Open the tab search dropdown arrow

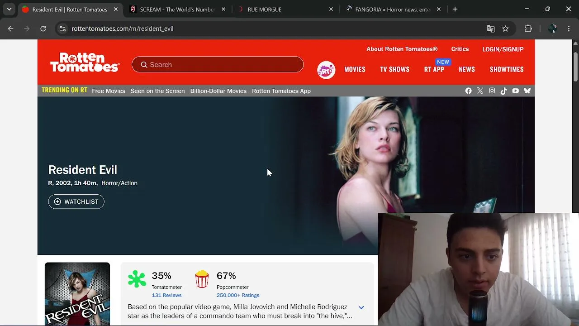pos(9,9)
